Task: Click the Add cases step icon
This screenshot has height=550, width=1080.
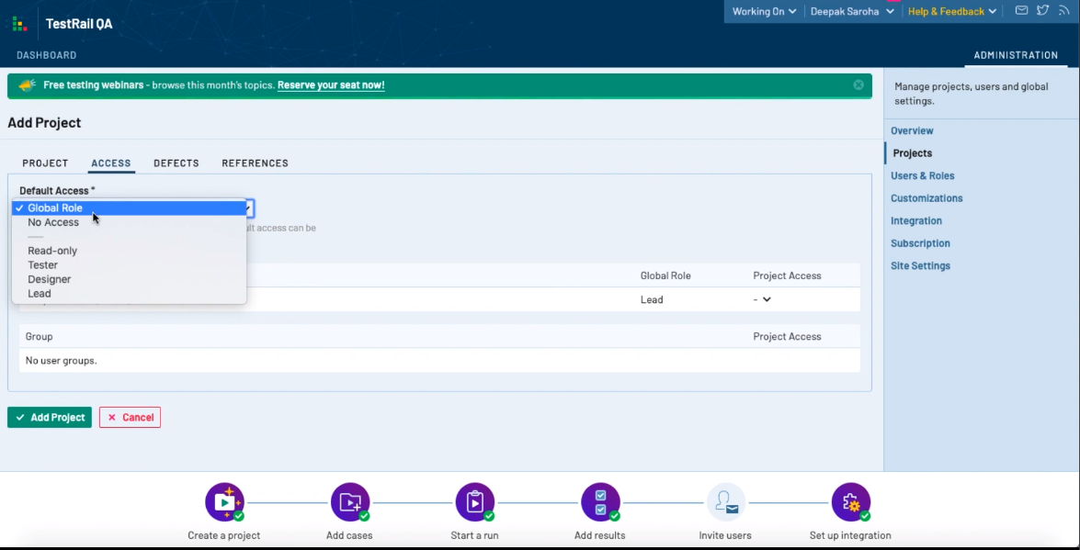Action: coord(349,502)
